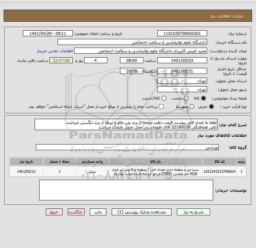
Task: Click the مشاهده مدارک پیوستی (1) button
Action: pos(142,212)
